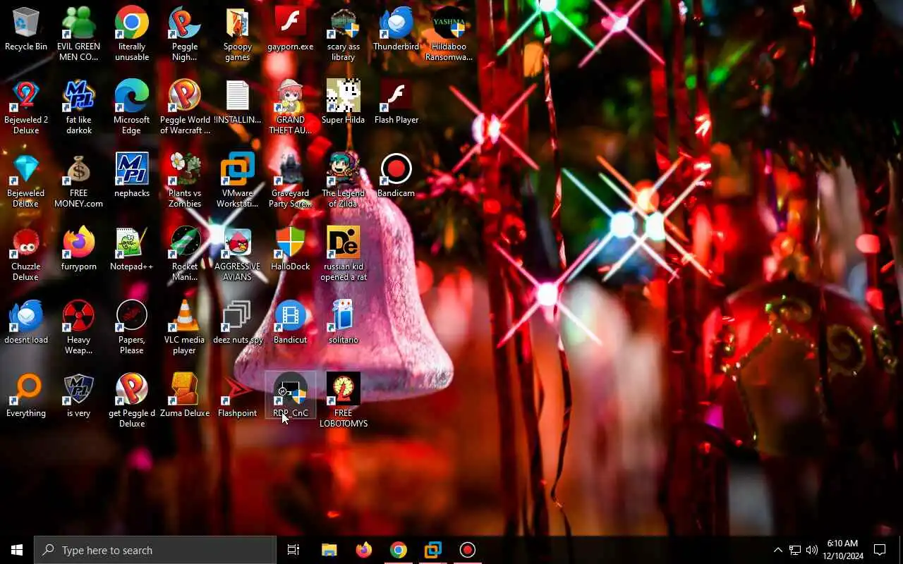Image resolution: width=903 pixels, height=564 pixels.
Task: Switch to Bandicam recorder in taskbar
Action: (x=467, y=550)
